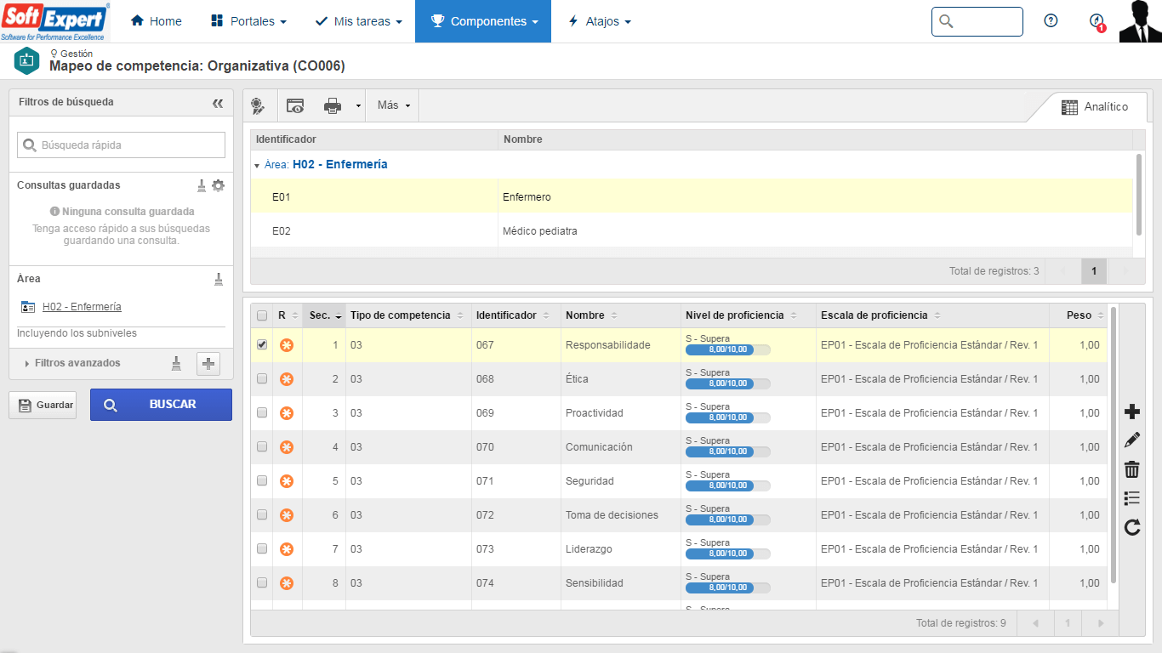Screen dimensions: 1162x653
Task: Click the trash delete icon
Action: tap(1131, 469)
